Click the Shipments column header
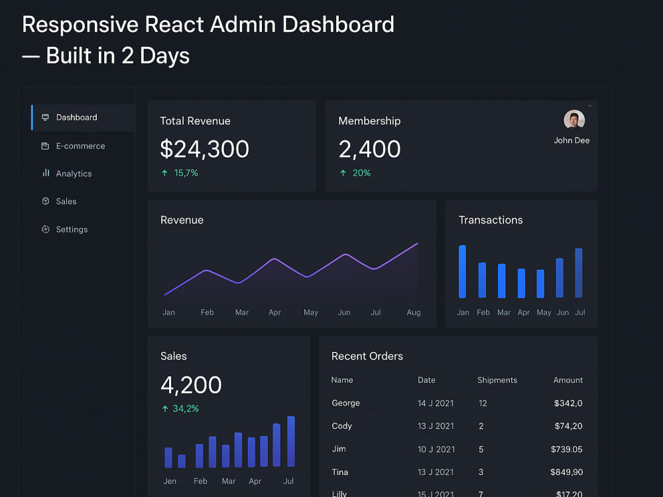 coord(497,380)
